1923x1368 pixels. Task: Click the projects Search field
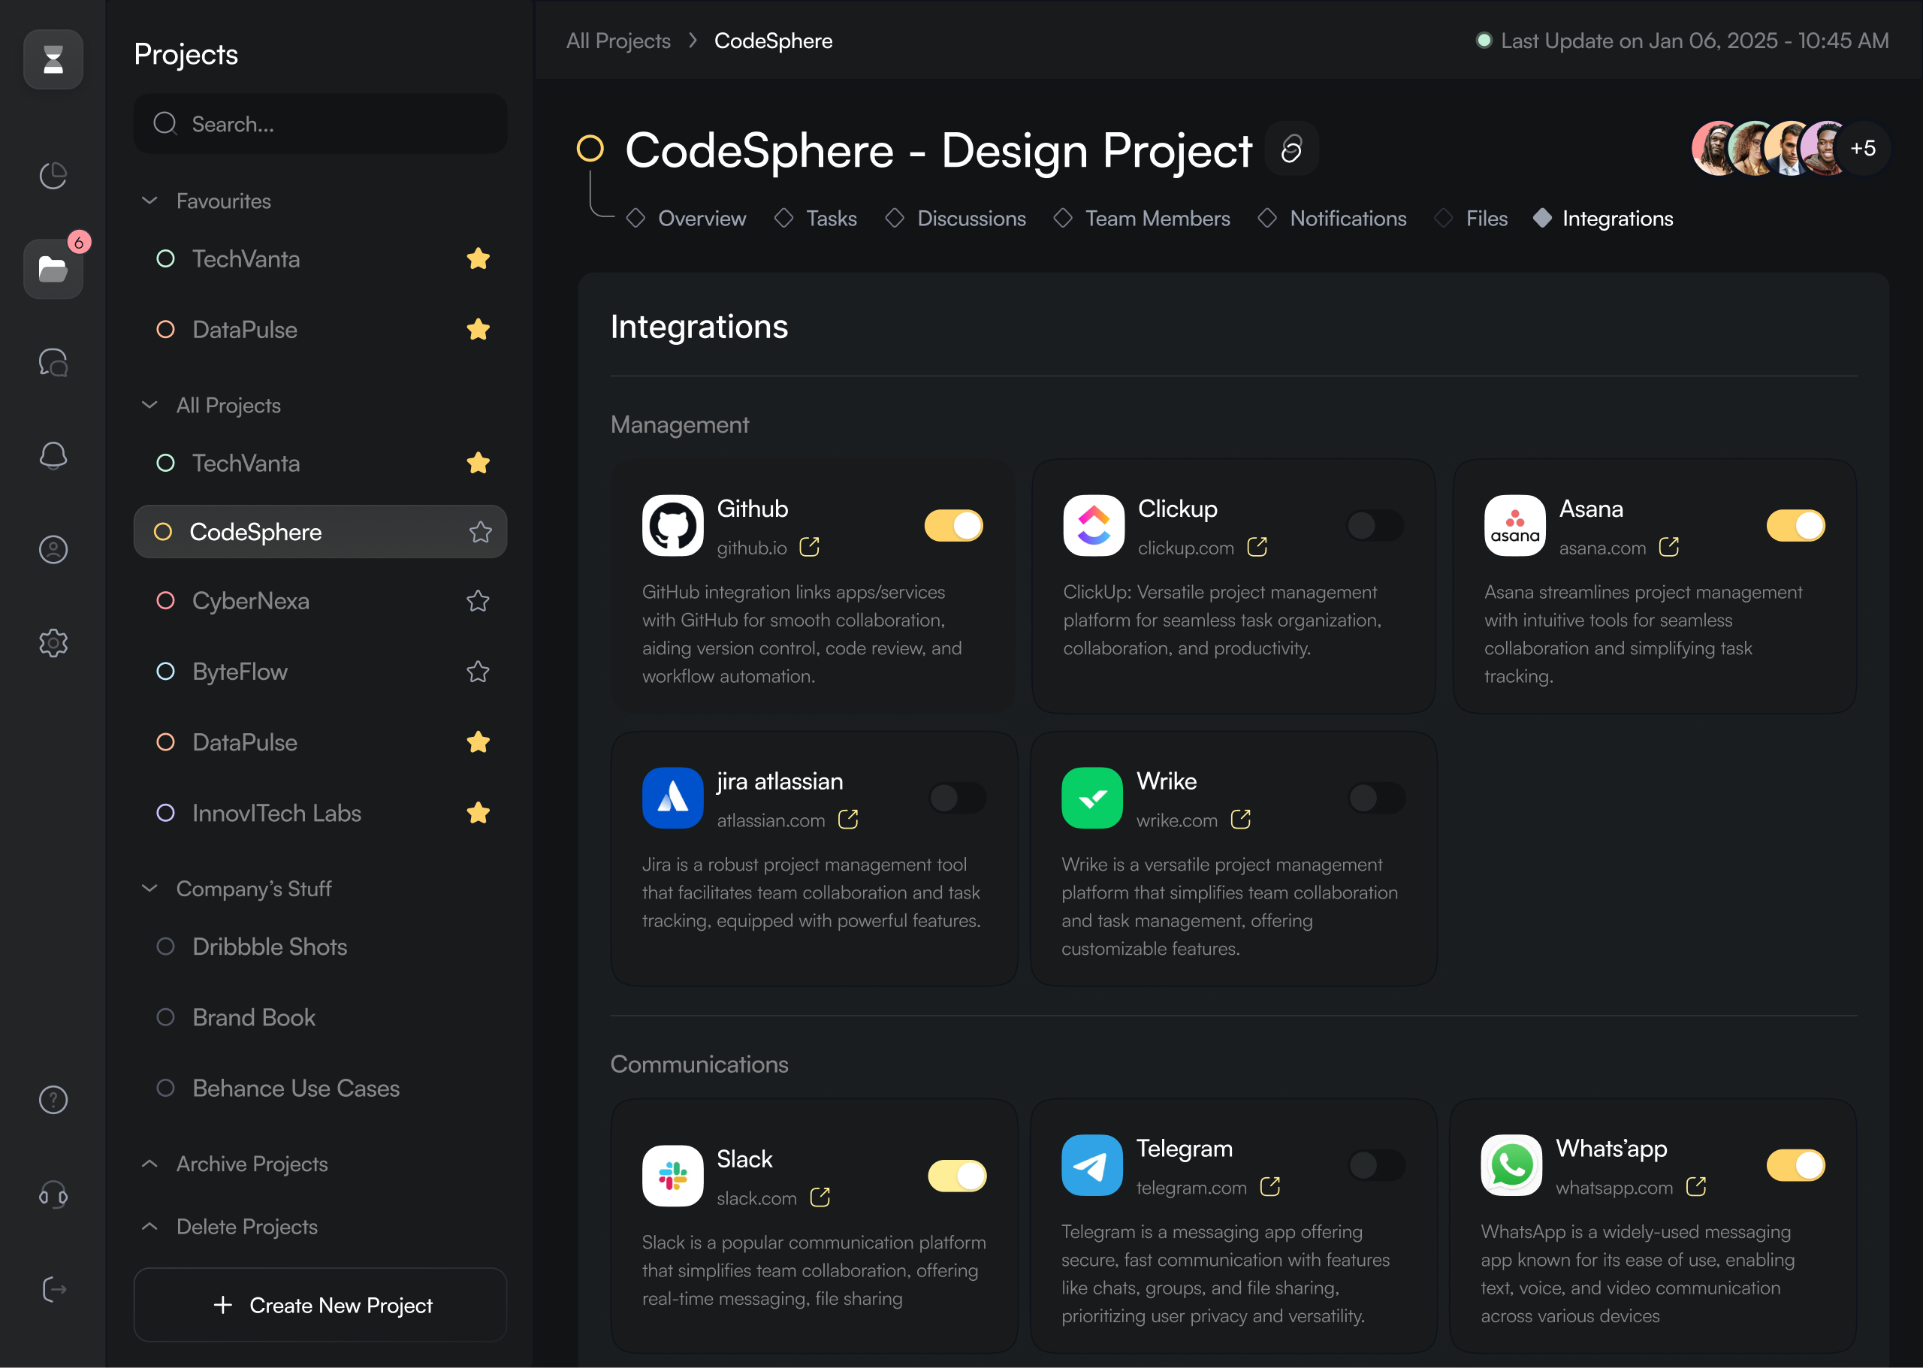click(x=320, y=124)
